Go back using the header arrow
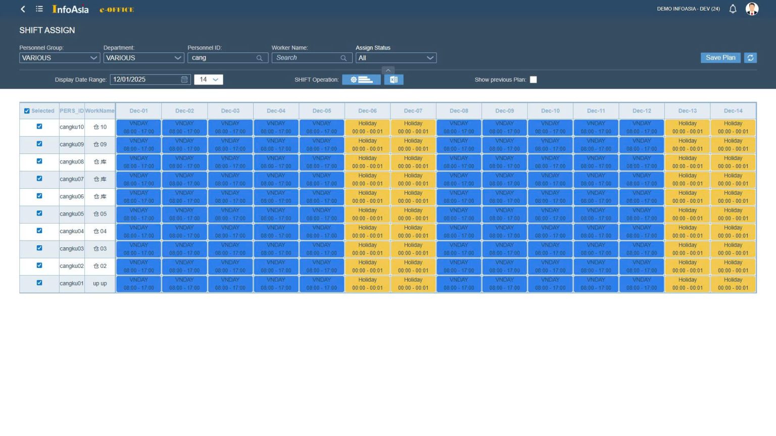Screen dimensions: 776x436 tap(23, 9)
